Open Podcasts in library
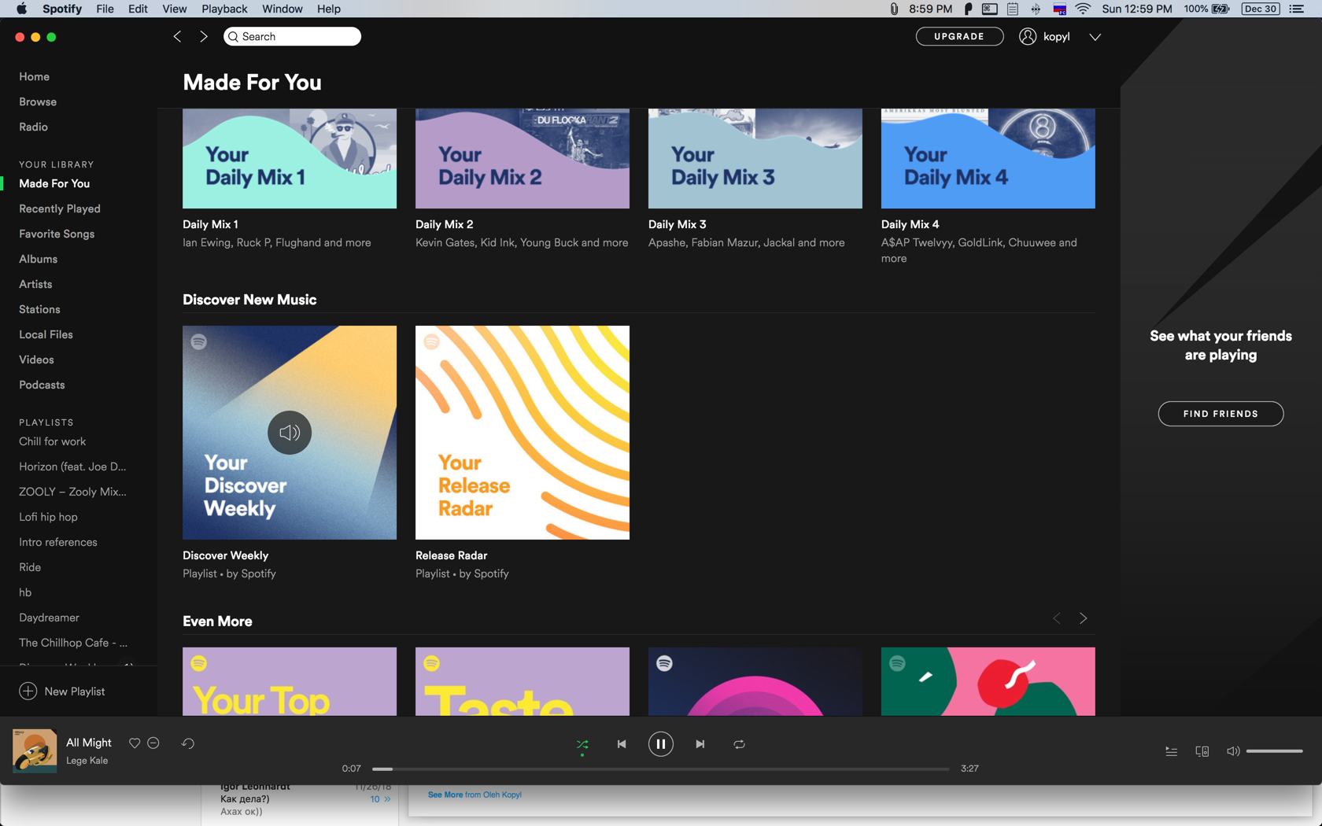 coord(42,385)
